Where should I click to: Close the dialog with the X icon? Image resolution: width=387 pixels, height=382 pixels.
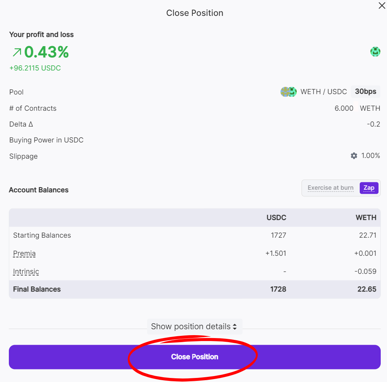382,6
